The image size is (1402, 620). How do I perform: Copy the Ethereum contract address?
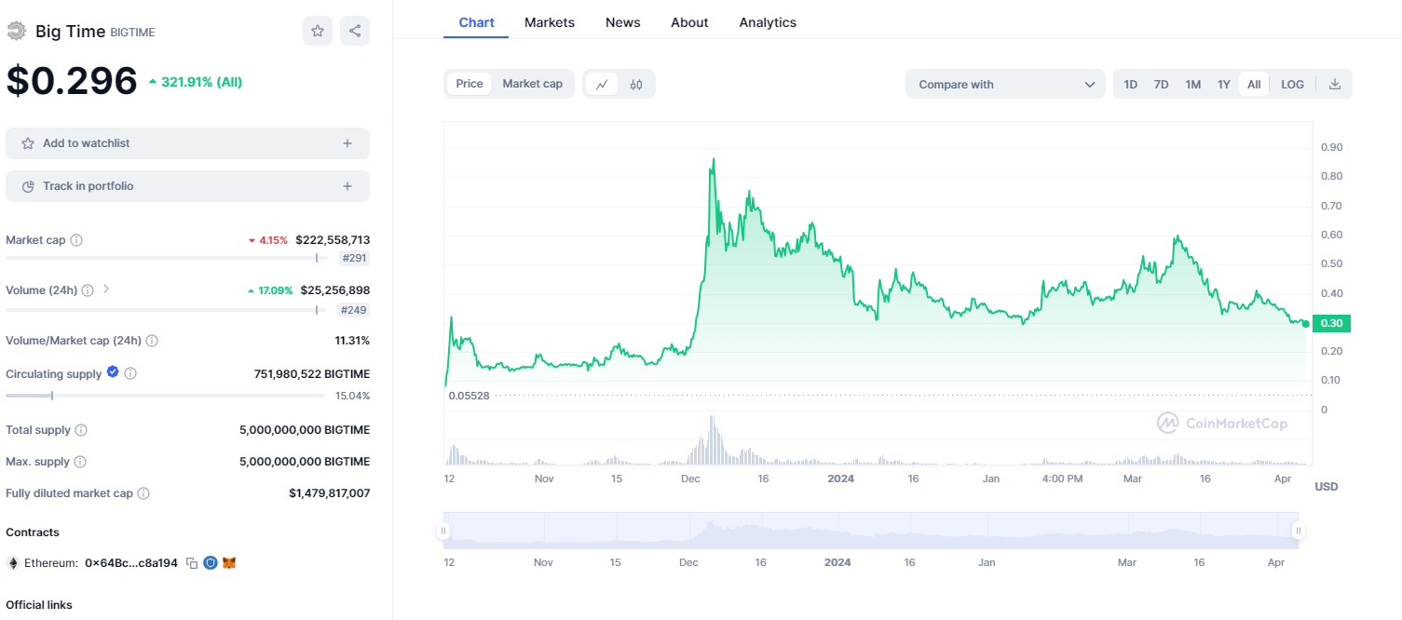point(192,563)
